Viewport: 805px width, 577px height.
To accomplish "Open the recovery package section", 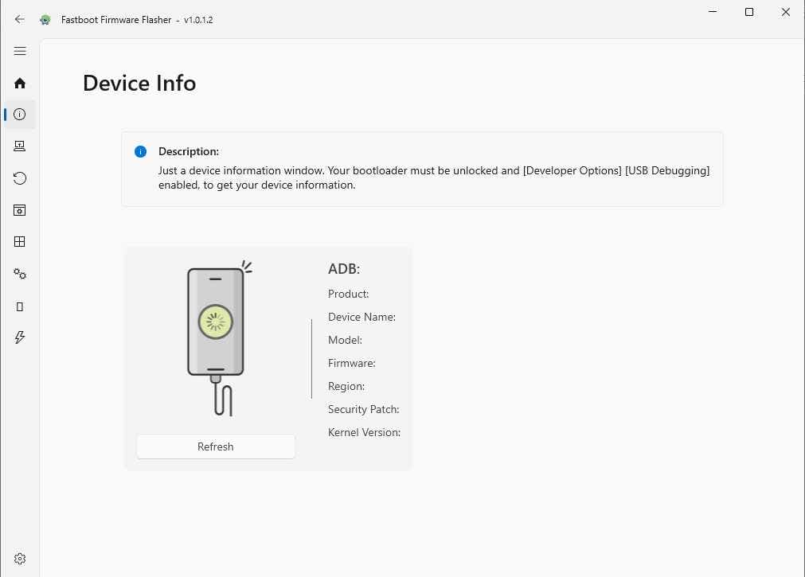I will (x=20, y=209).
